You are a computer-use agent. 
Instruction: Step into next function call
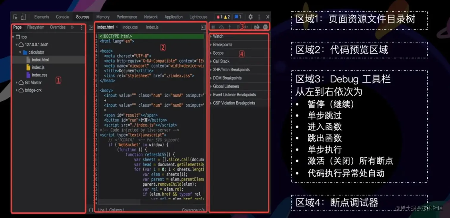coord(229,27)
